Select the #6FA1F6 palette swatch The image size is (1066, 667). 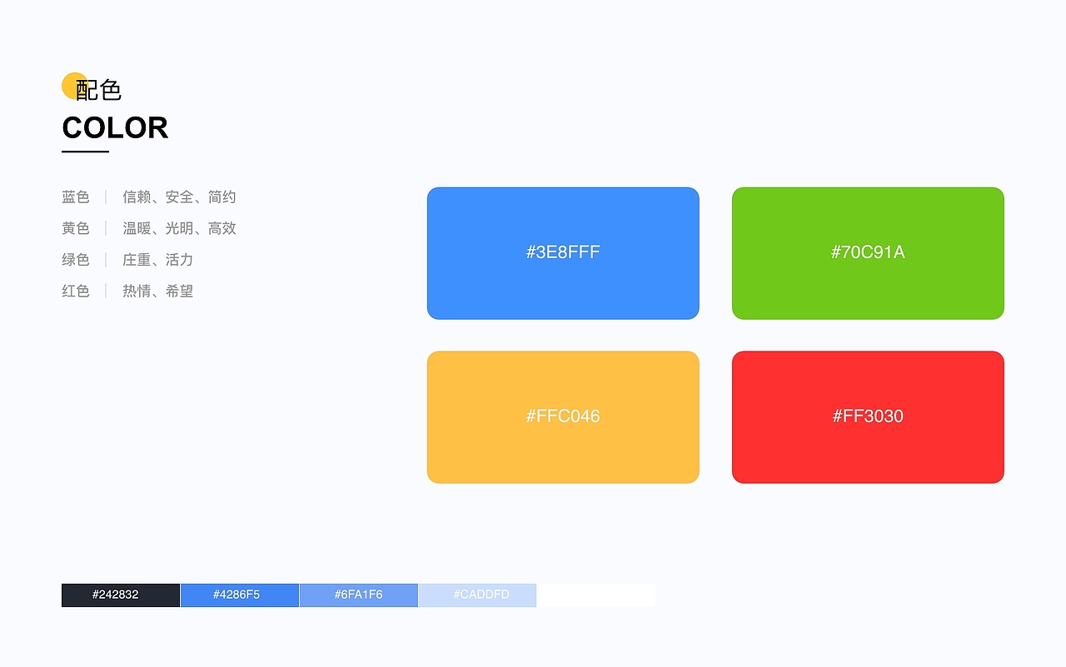pos(359,595)
